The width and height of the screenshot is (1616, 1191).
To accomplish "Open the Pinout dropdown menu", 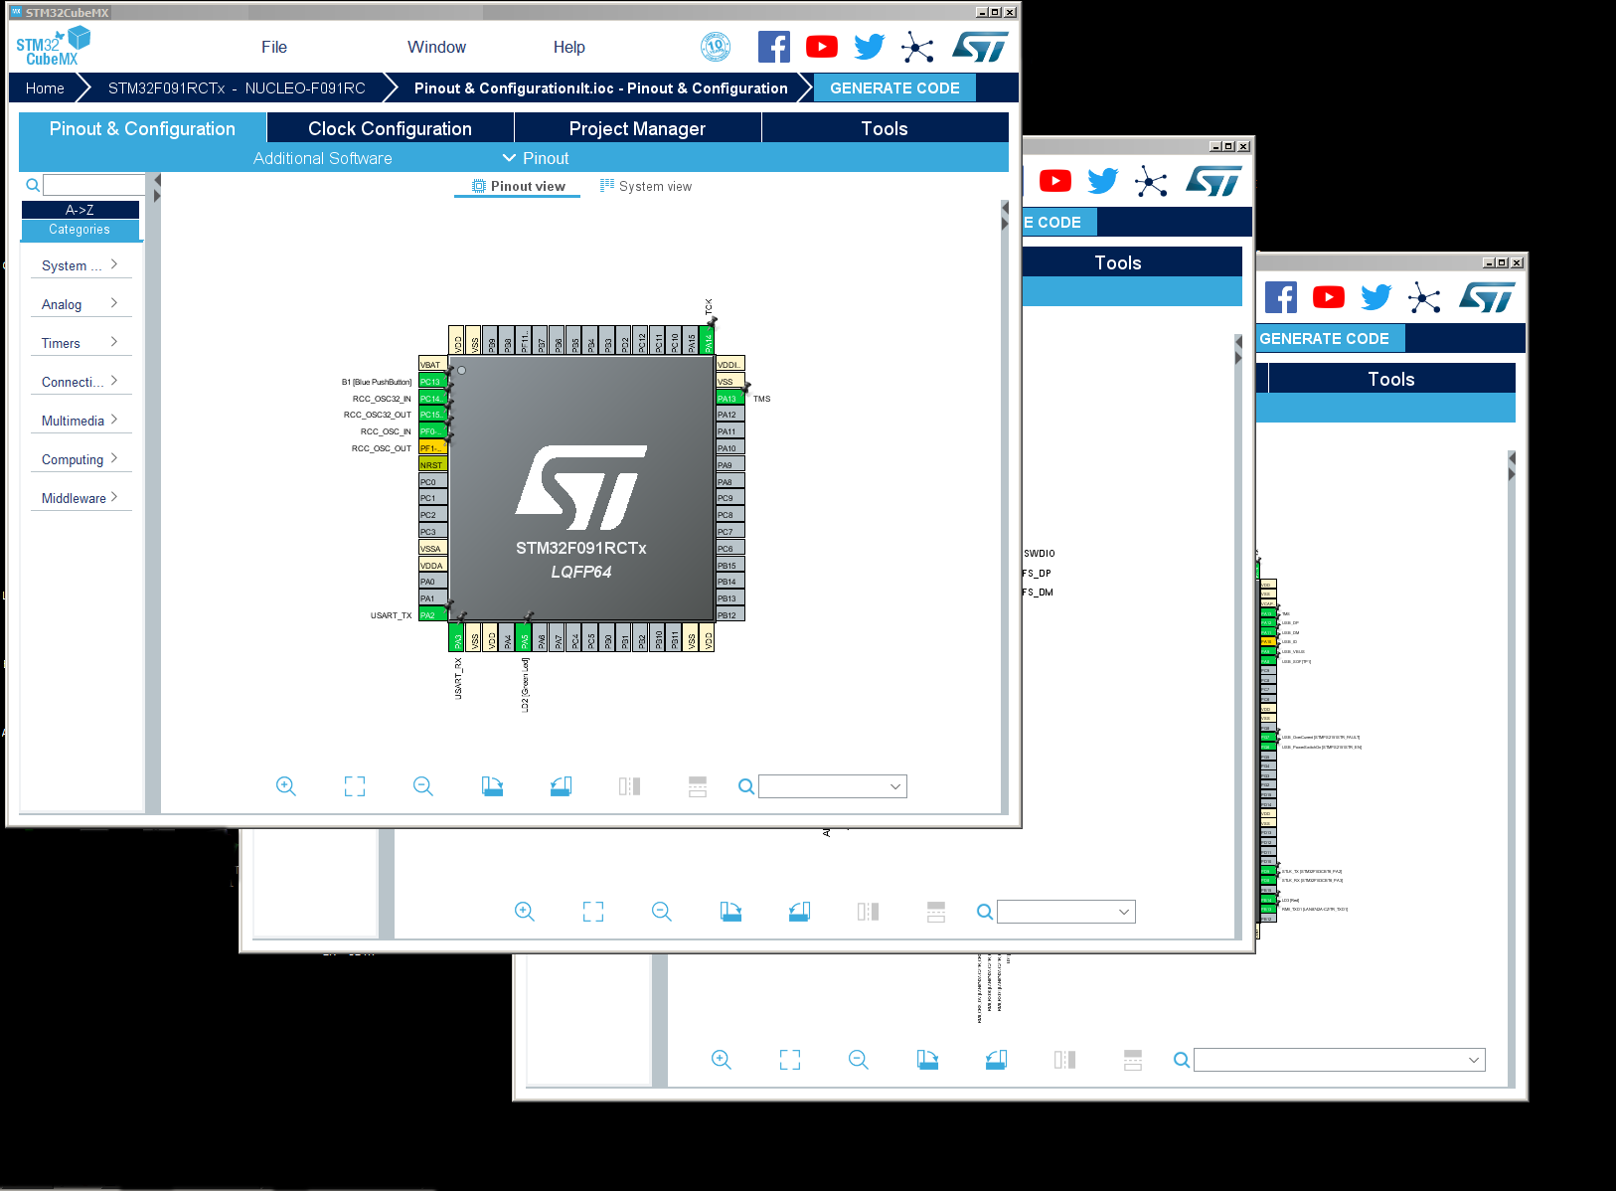I will coord(536,158).
